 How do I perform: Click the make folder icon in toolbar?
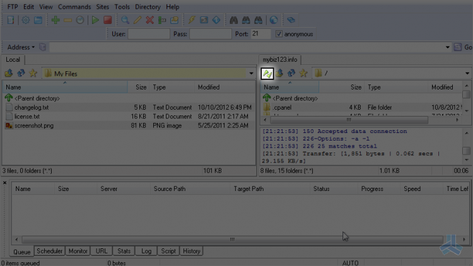point(174,20)
